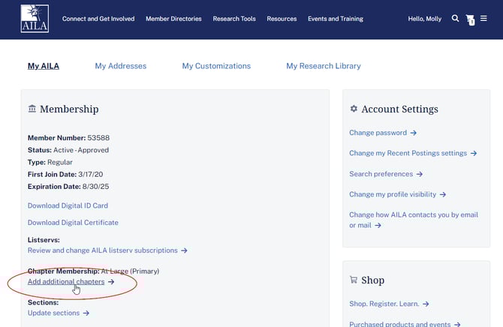The width and height of the screenshot is (503, 327).
Task: Expand the Events and Training menu
Action: 336,19
